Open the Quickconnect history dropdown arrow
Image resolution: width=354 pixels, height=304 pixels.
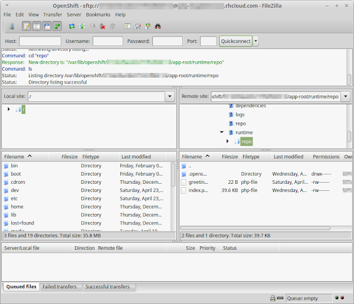tap(255, 41)
